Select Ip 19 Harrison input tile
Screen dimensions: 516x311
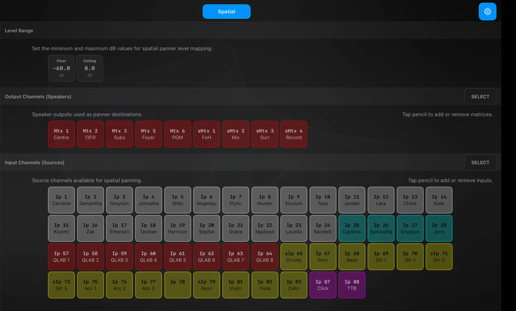tap(178, 228)
